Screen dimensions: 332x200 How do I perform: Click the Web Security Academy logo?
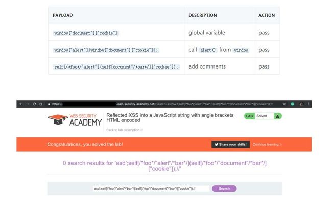click(x=75, y=120)
